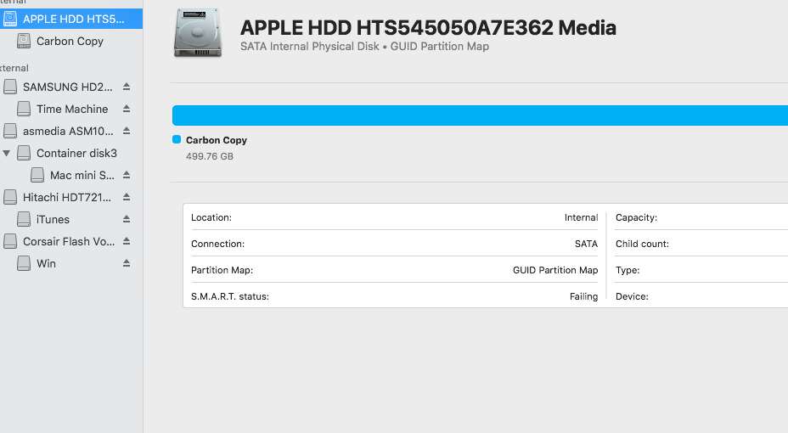The height and width of the screenshot is (433, 788).
Task: Click the Carbon Copy volume icon in sidebar
Action: tap(24, 42)
